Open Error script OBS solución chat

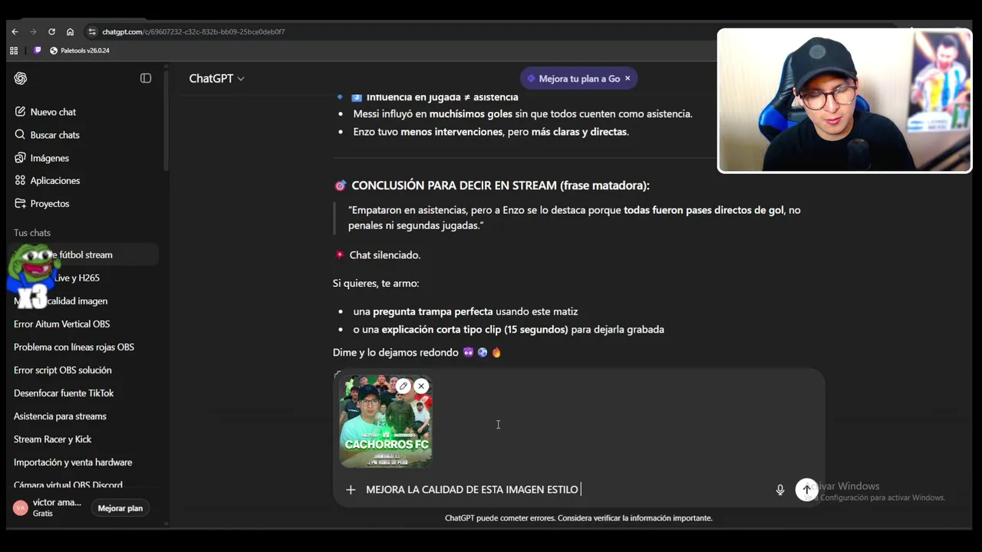84,370
